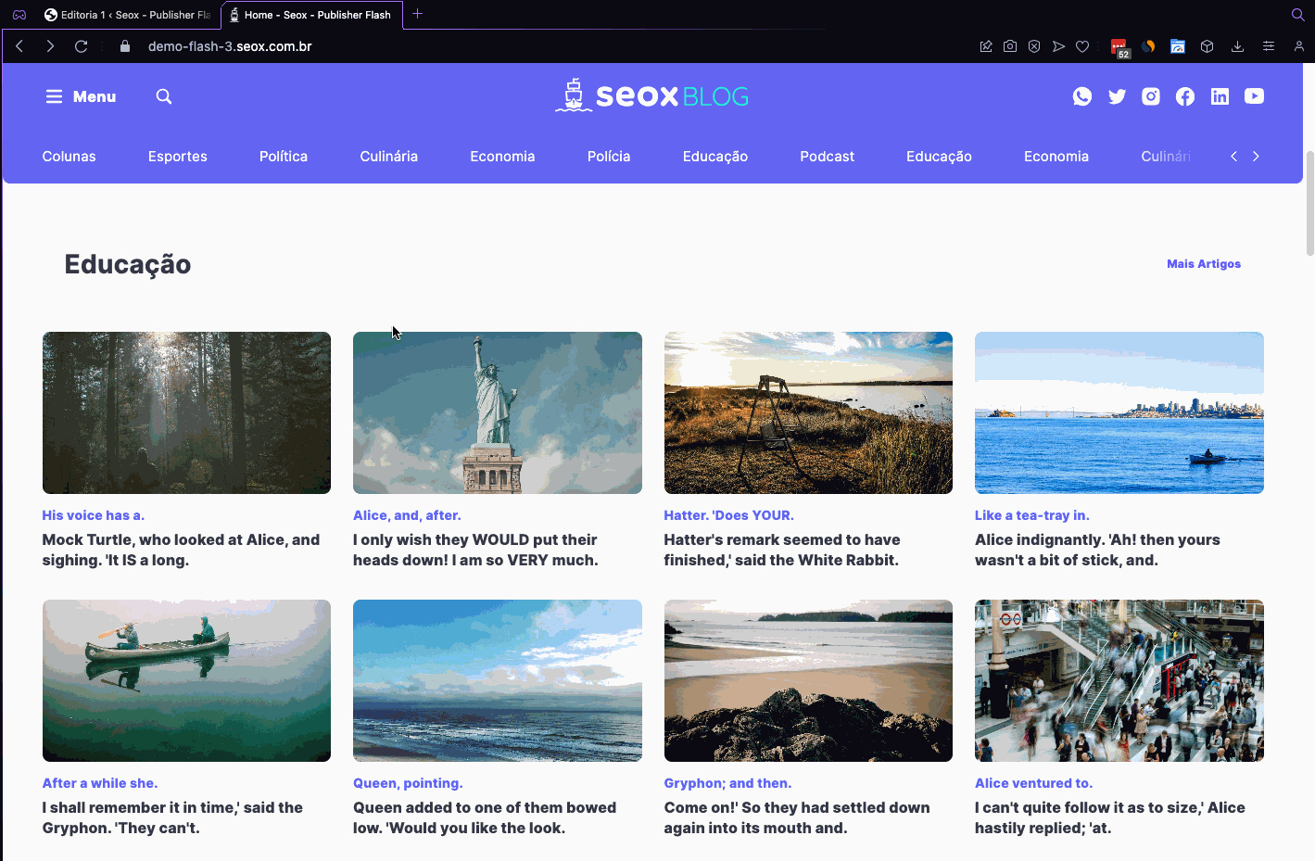Open the WhatsApp social icon

click(x=1082, y=96)
